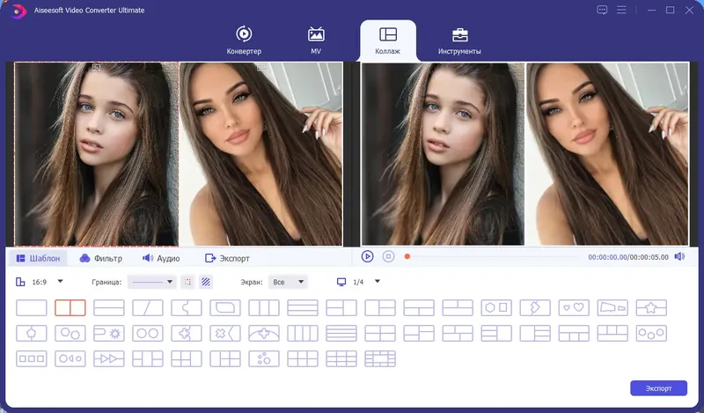Choose the hexagon and square template
Viewport: 704px width, 413px height.
496,308
